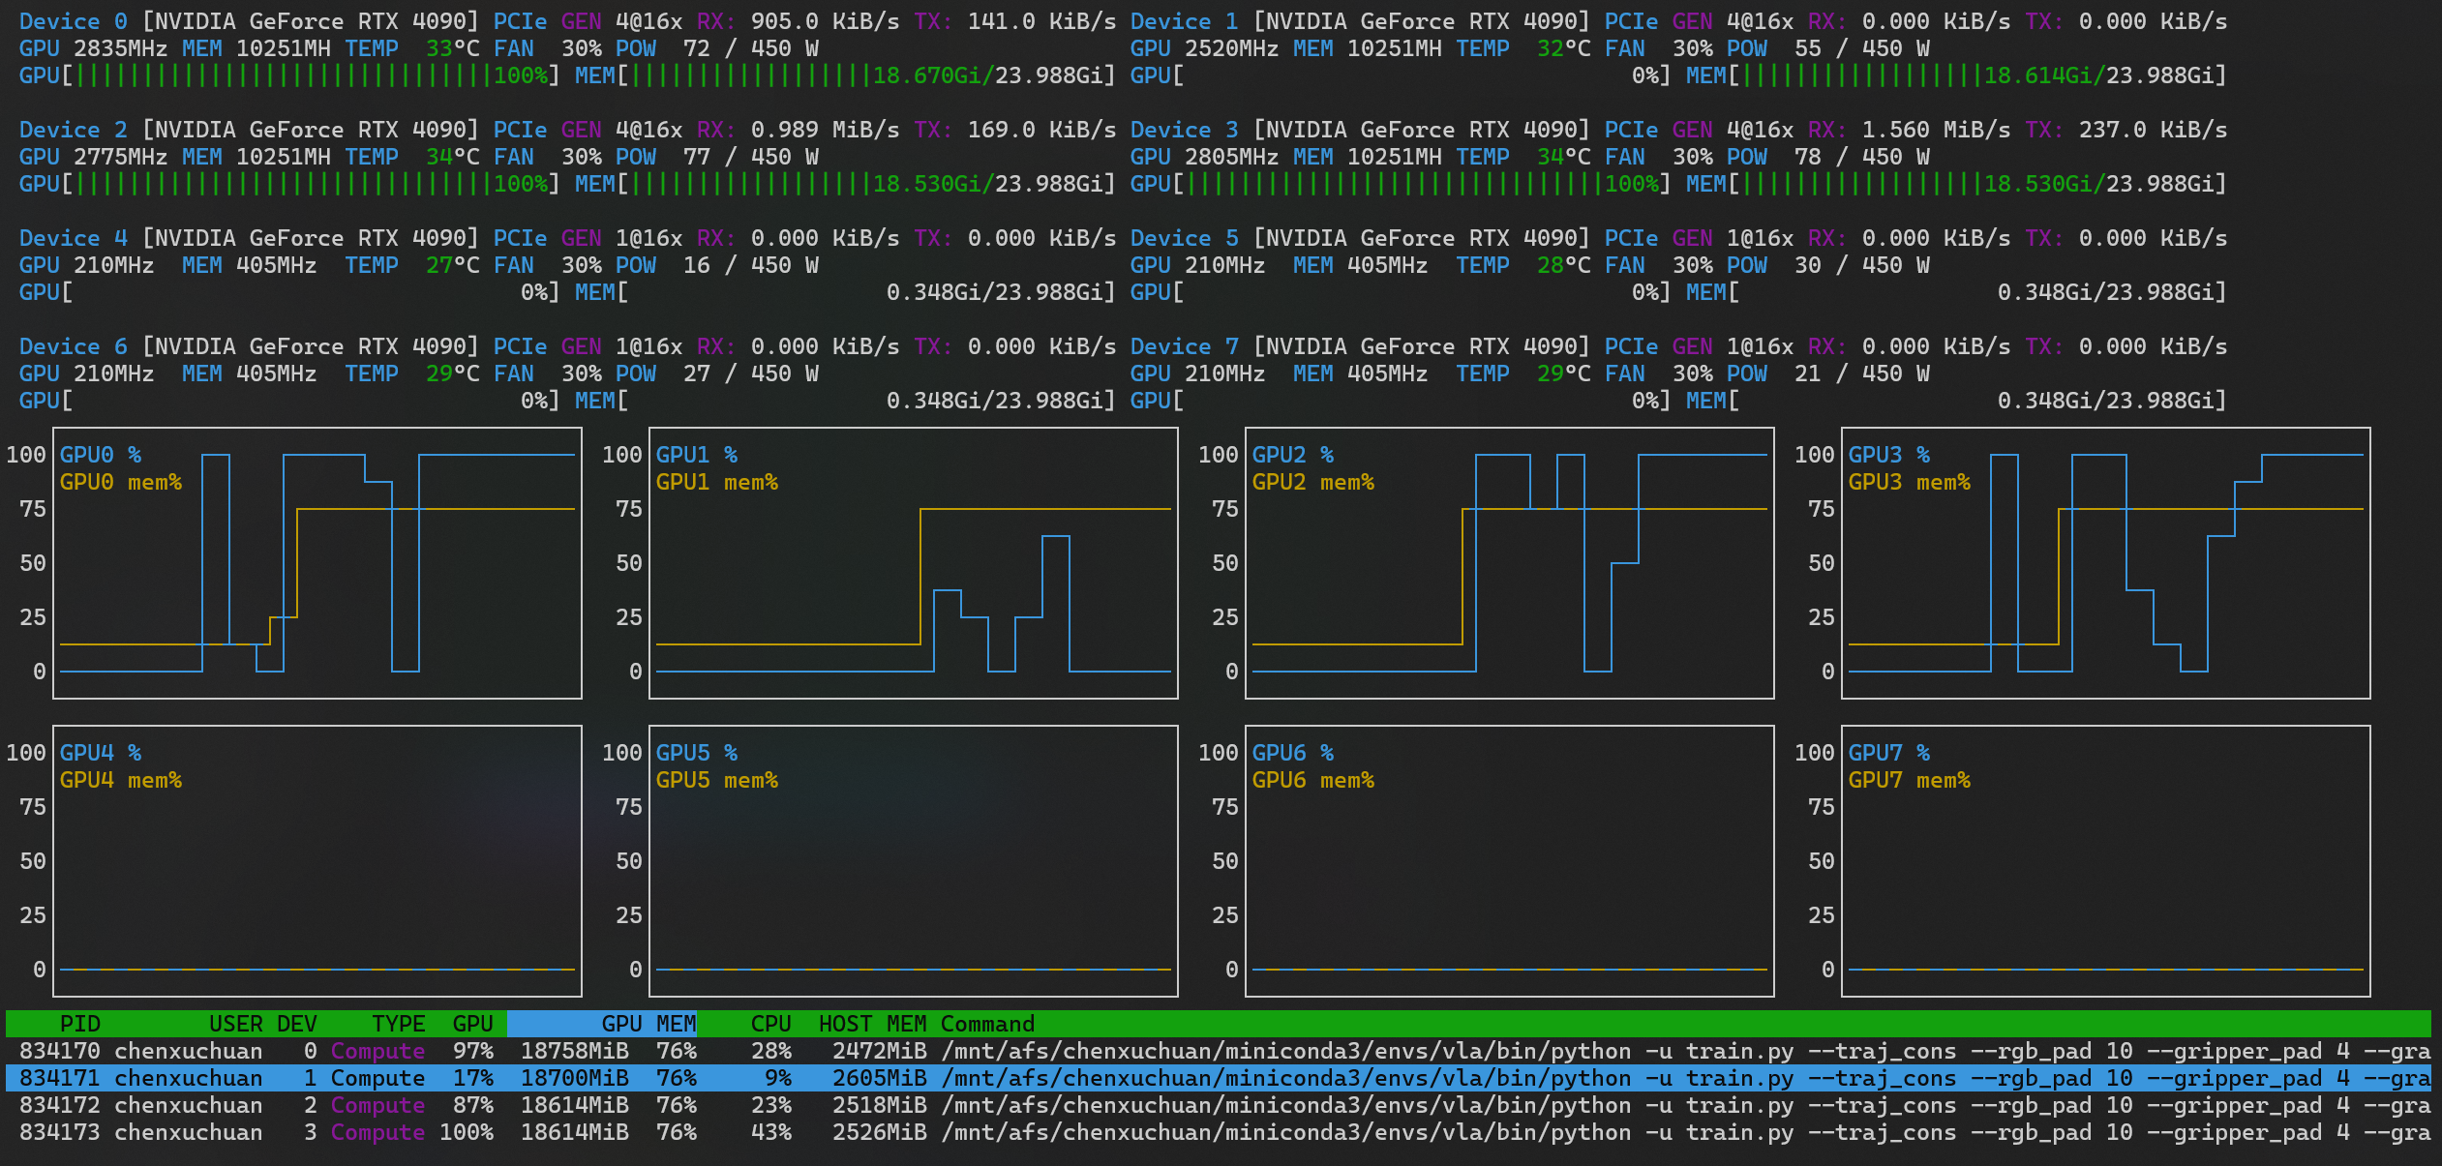Click the PID column header
2442x1166 pixels.
point(79,1024)
